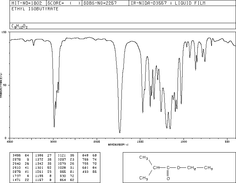Click the 50 label on transmittance axis
Screen dimensions: 236x183
[x=5, y=85]
